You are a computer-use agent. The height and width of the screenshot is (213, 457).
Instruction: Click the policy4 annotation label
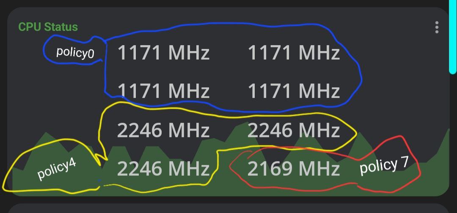pyautogui.click(x=57, y=169)
